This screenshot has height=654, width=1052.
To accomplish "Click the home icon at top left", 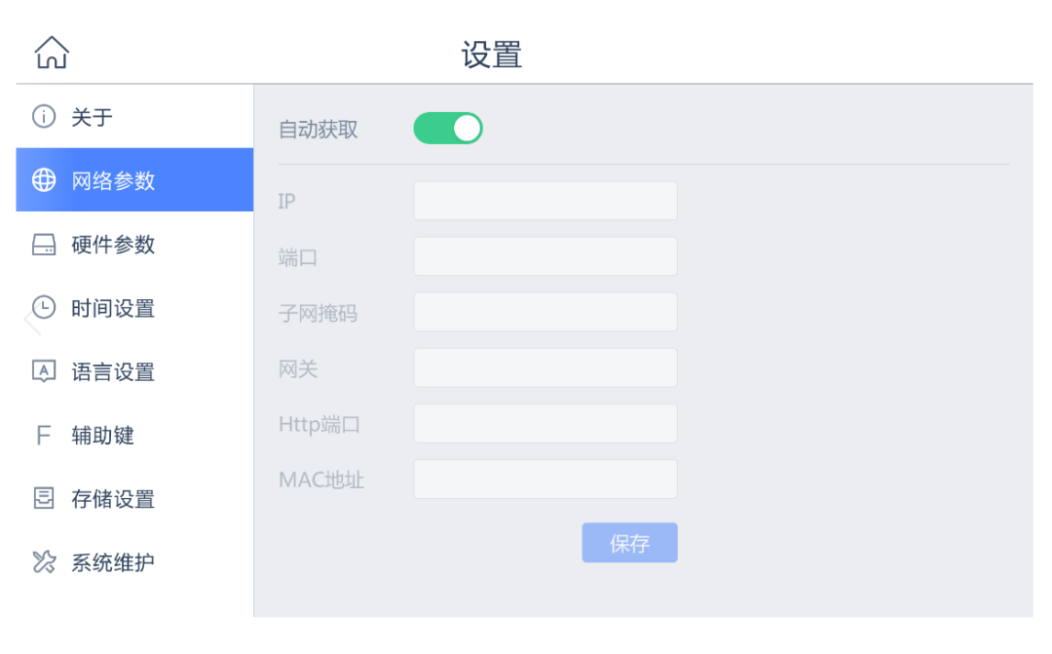I will tap(51, 51).
